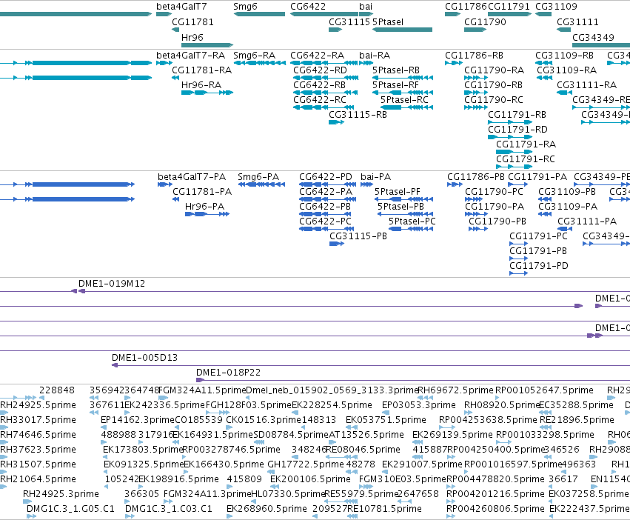Click the CG11786-PB protein label

click(476, 176)
